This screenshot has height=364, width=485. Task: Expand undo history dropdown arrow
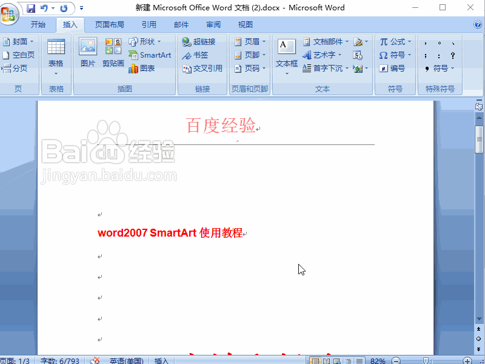pyautogui.click(x=53, y=8)
